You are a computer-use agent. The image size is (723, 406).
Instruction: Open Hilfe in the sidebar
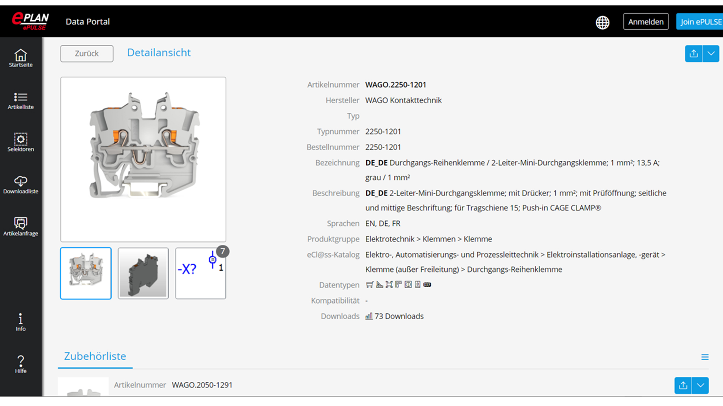(21, 364)
